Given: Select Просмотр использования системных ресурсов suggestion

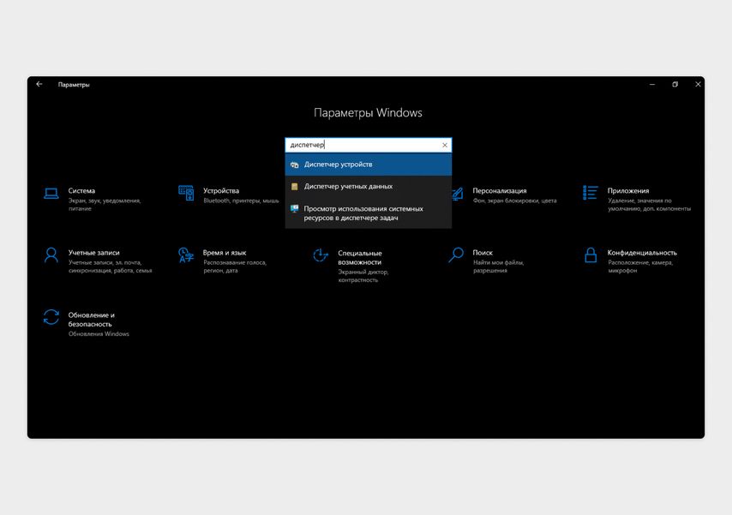Looking at the screenshot, I should (369, 213).
